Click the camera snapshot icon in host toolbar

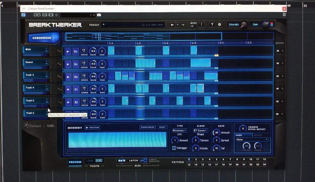point(99,15)
